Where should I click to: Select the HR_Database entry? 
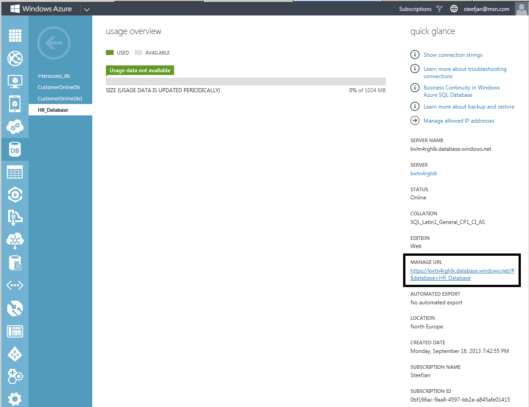click(60, 110)
